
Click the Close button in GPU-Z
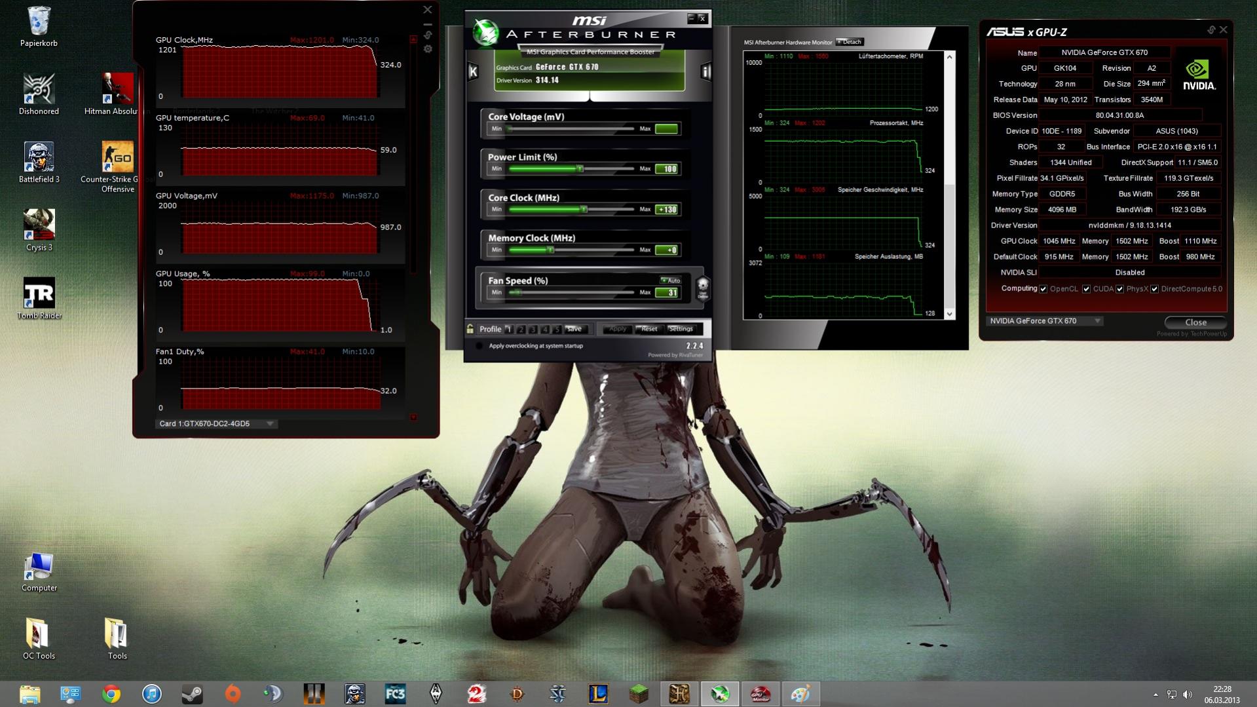coord(1195,322)
